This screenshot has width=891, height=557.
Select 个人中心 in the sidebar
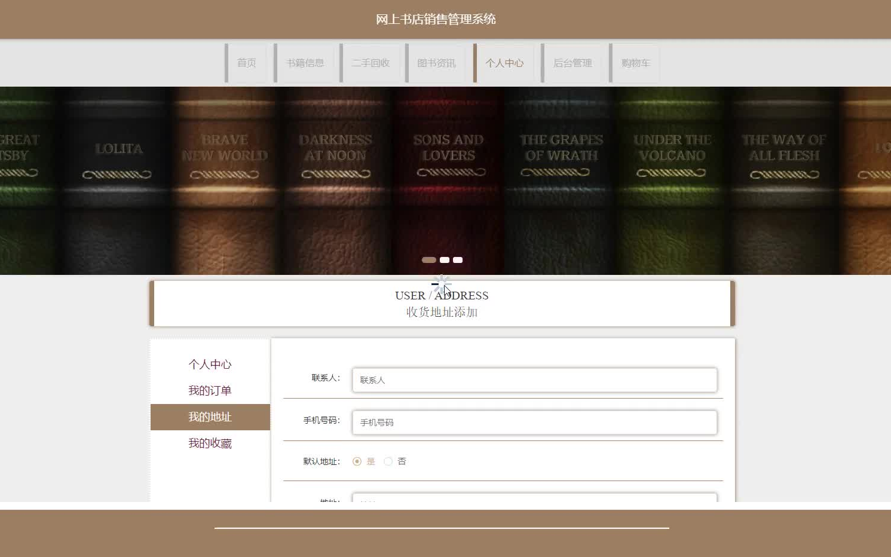[x=210, y=364]
